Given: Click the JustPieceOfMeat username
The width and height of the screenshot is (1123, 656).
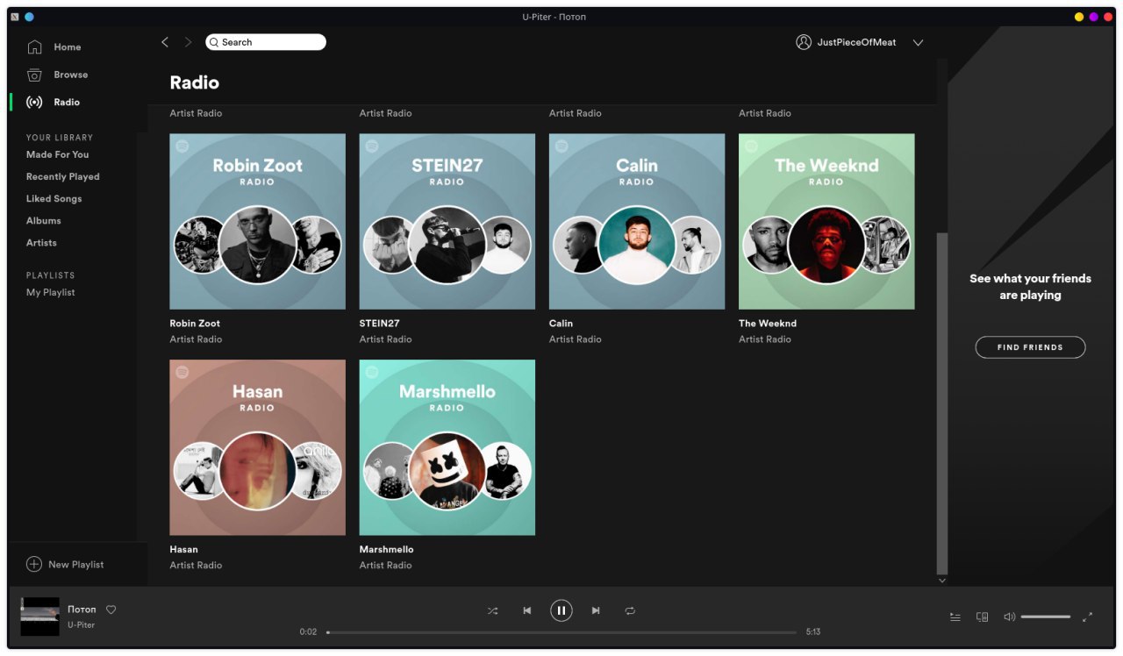Looking at the screenshot, I should coord(856,42).
